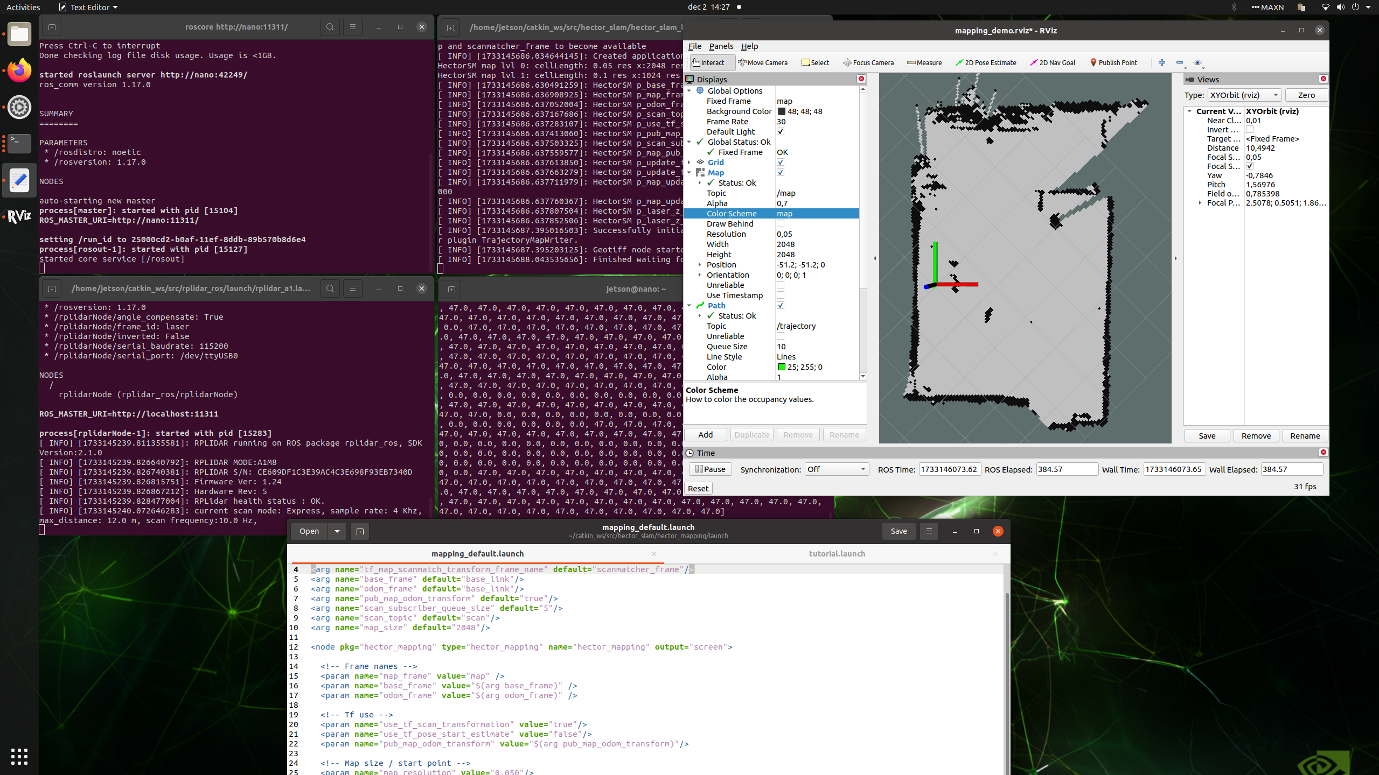Toggle the Use Timestamp checkbox

tap(780, 295)
